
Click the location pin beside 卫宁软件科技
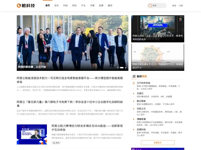coord(133,83)
